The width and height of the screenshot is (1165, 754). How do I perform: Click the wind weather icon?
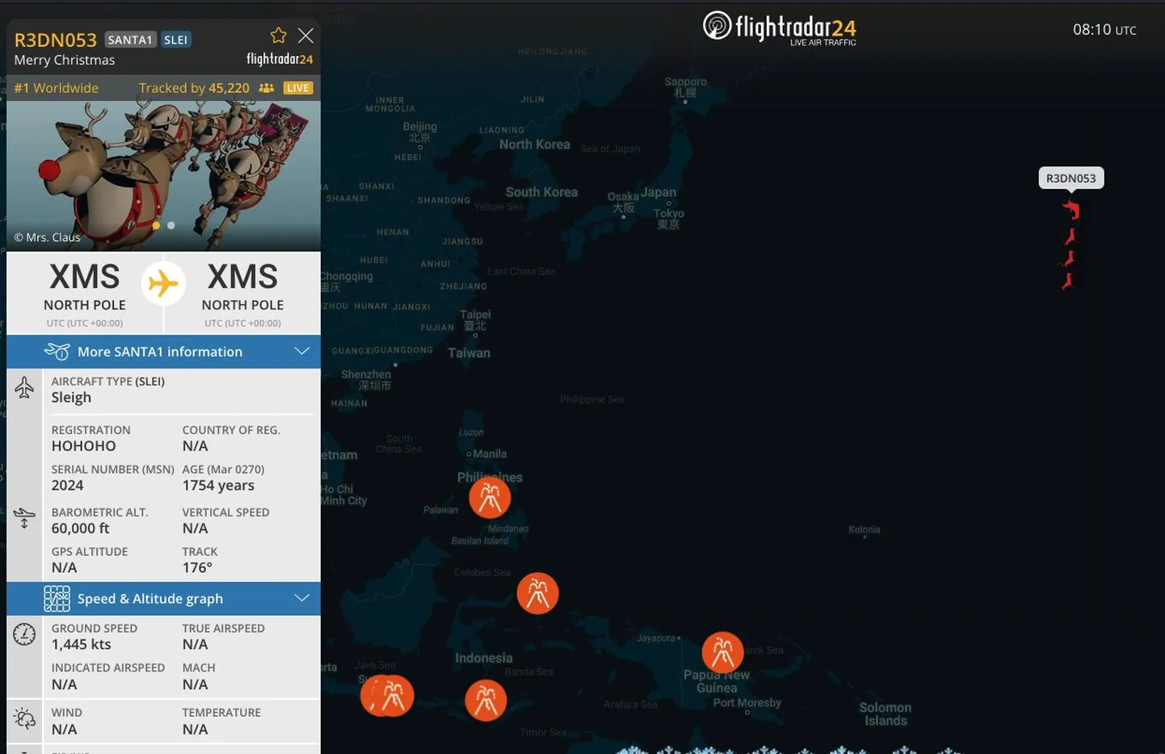tap(24, 718)
